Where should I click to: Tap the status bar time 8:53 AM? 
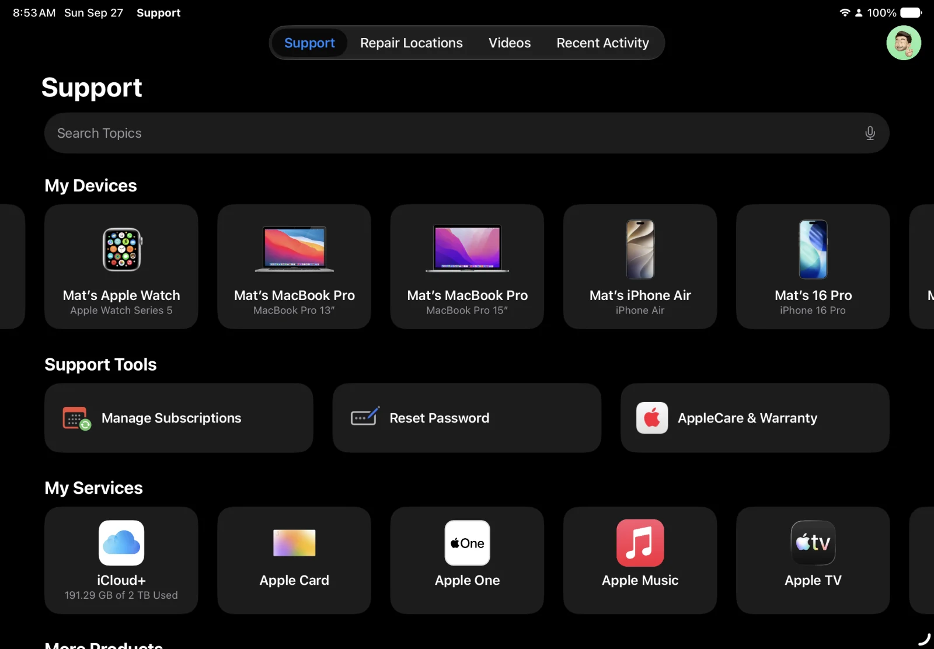34,13
